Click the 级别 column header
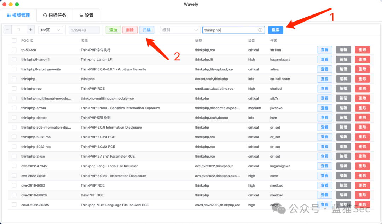The height and width of the screenshot is (224, 382). [251, 40]
